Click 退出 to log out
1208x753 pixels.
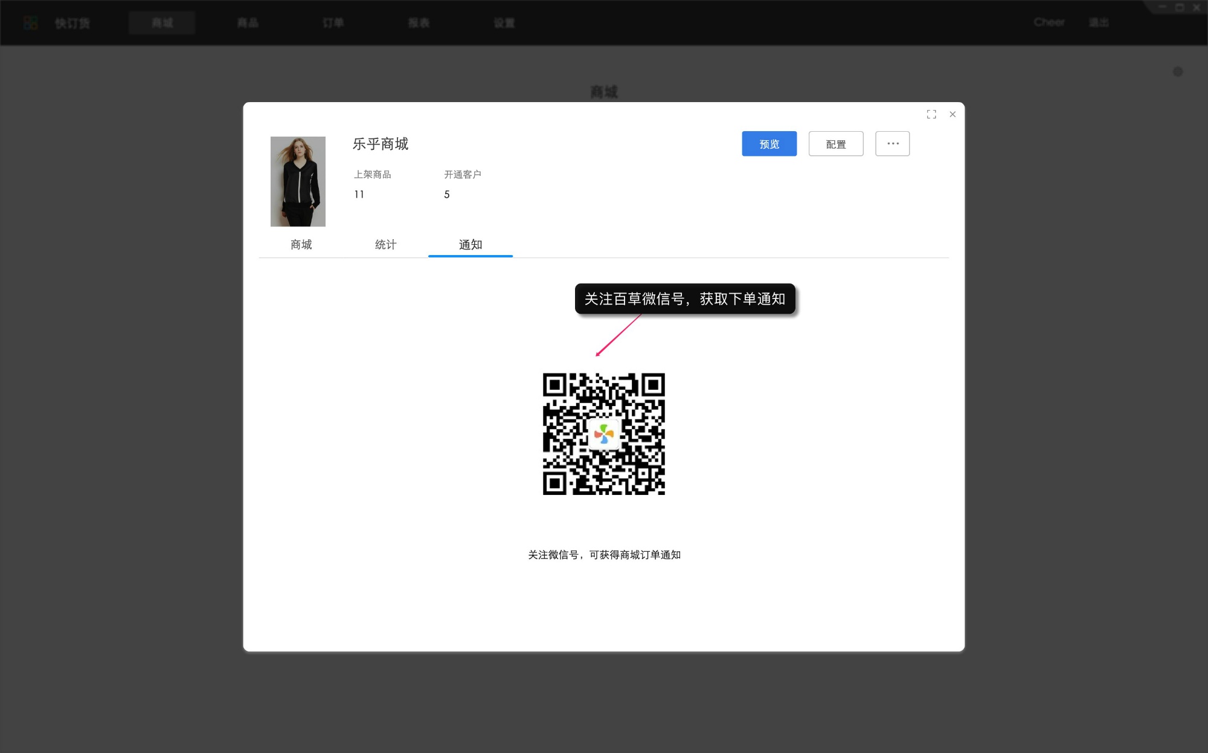pyautogui.click(x=1099, y=22)
